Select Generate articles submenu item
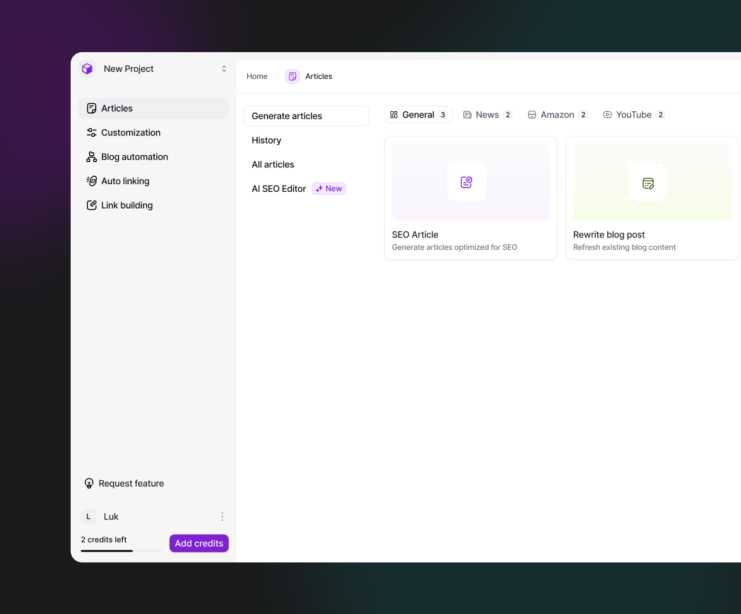Image resolution: width=741 pixels, height=614 pixels. [306, 116]
